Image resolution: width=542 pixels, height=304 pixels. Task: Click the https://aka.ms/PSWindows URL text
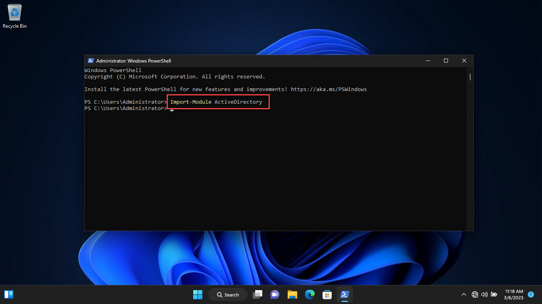pos(329,89)
